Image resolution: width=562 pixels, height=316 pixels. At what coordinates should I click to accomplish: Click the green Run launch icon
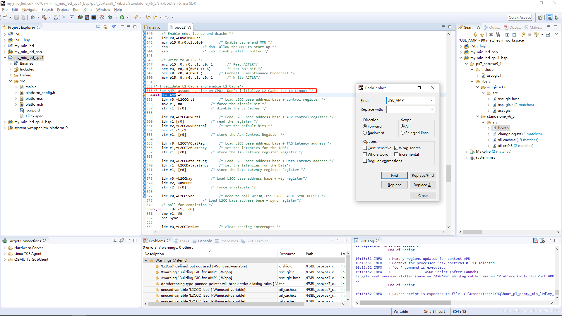tap(122, 17)
